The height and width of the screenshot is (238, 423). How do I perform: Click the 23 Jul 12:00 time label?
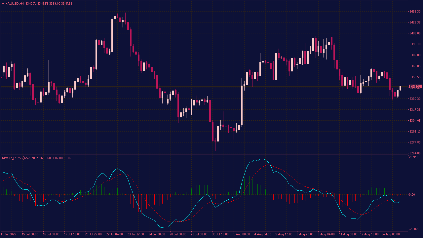tap(135, 234)
